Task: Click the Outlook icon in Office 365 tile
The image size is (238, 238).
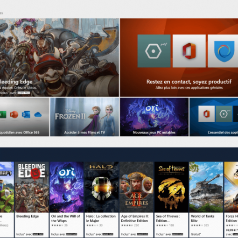Action: pos(26,115)
